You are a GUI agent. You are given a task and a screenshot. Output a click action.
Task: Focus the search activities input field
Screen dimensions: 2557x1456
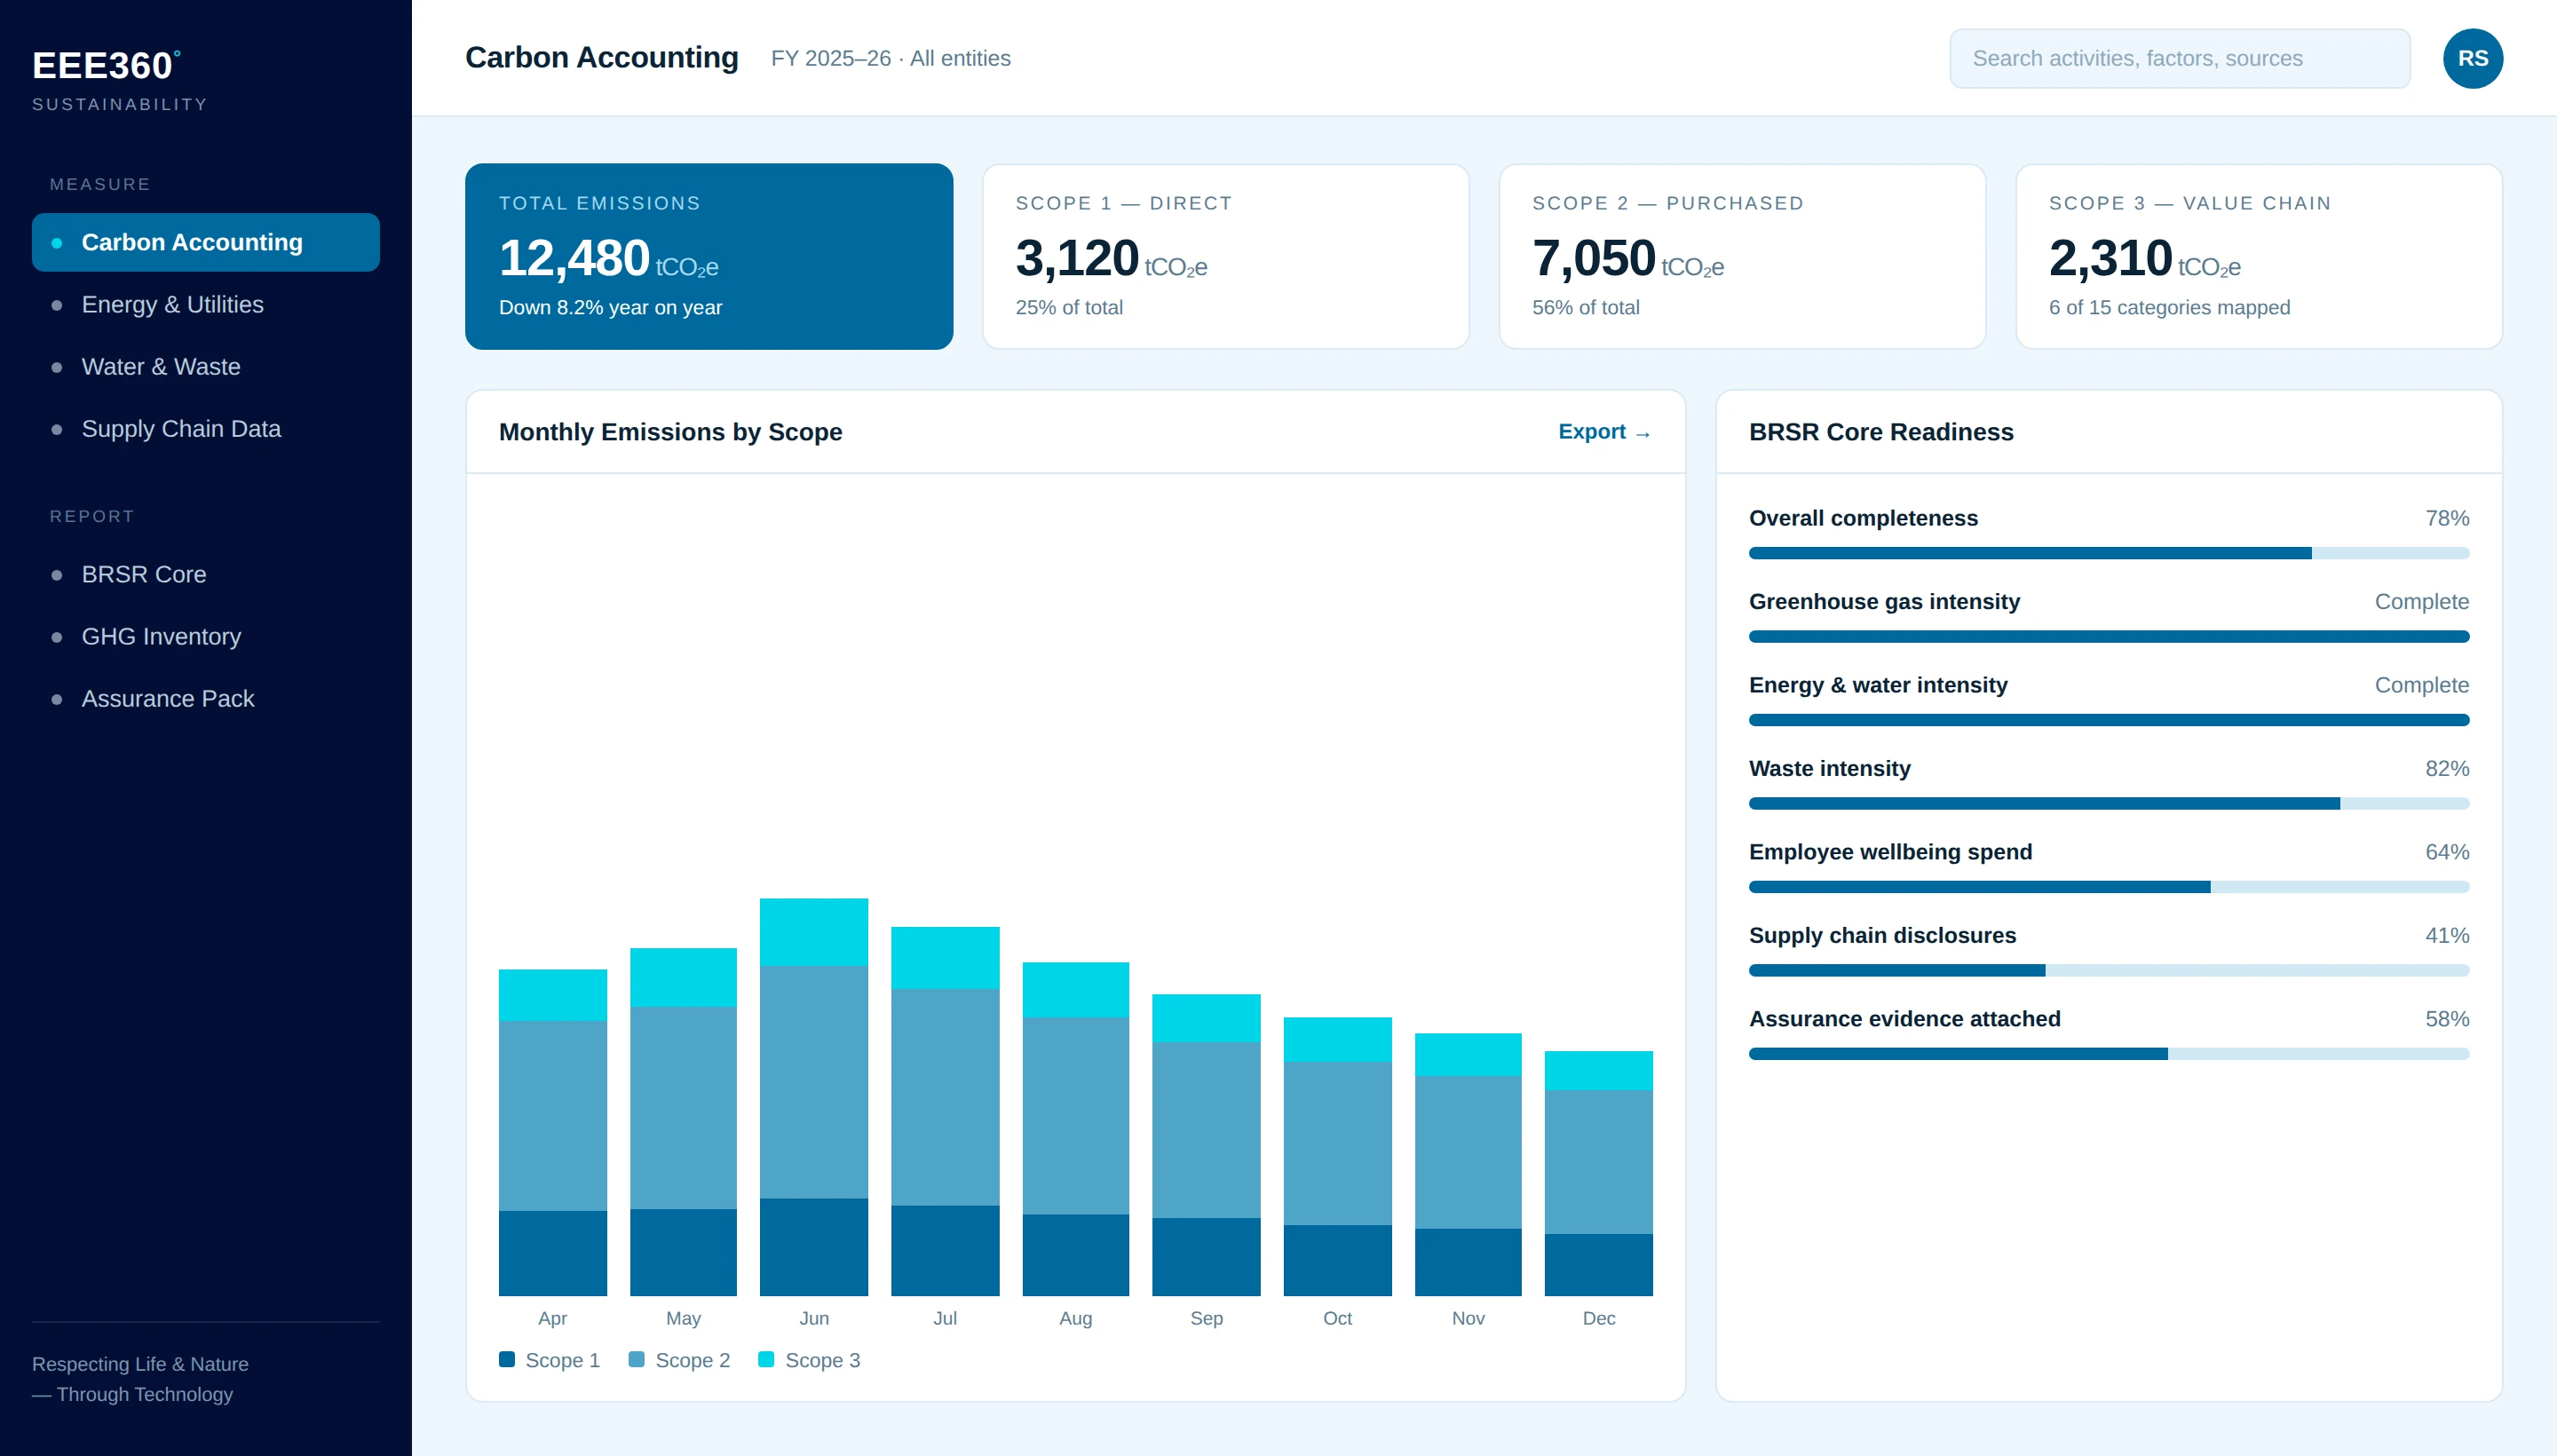(x=2179, y=58)
